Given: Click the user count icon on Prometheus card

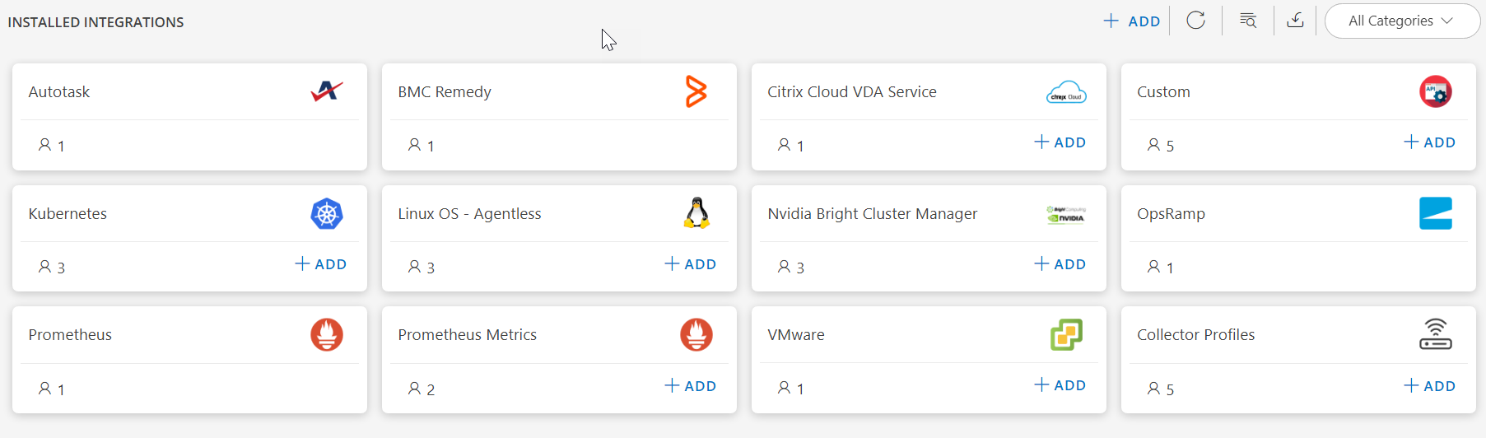Looking at the screenshot, I should [44, 389].
